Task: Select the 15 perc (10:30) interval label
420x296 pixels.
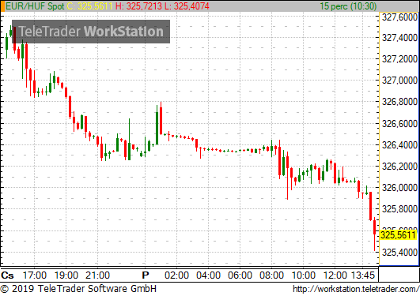Action: (348, 6)
